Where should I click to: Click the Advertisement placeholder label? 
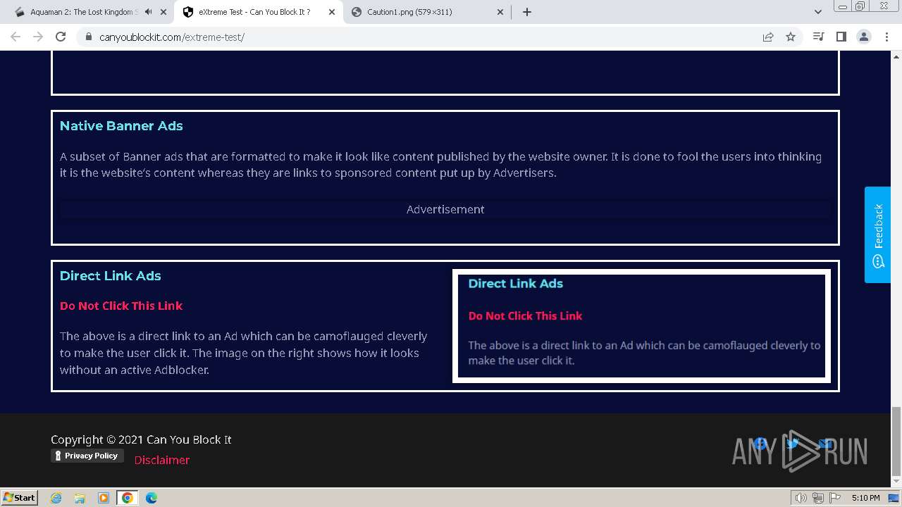tap(445, 209)
